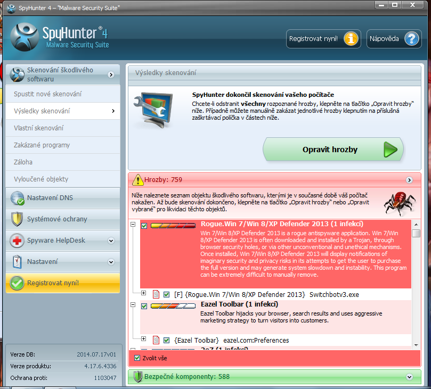Viewport: 431px width, 389px height.
Task: Click the monitor with wrench icon
Action: 154,110
